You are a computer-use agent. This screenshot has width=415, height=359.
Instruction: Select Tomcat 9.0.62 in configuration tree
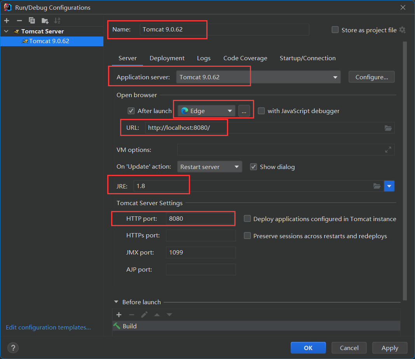[x=52, y=41]
